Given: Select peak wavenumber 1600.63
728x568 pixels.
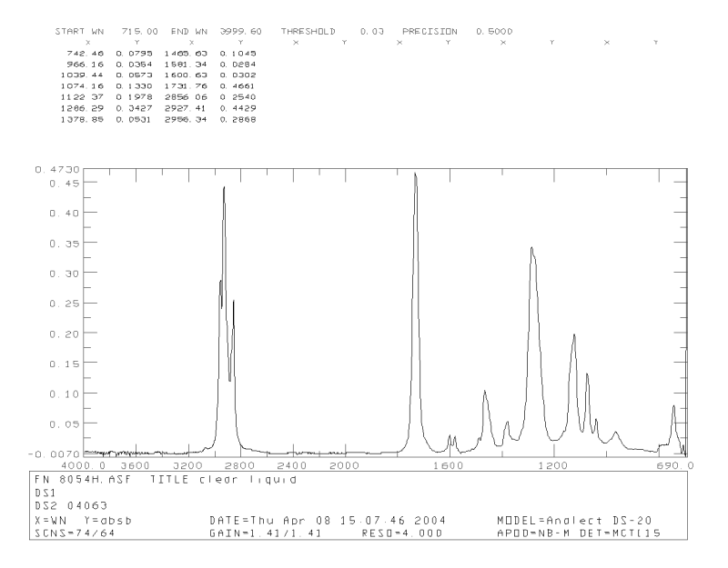Looking at the screenshot, I should point(186,75).
